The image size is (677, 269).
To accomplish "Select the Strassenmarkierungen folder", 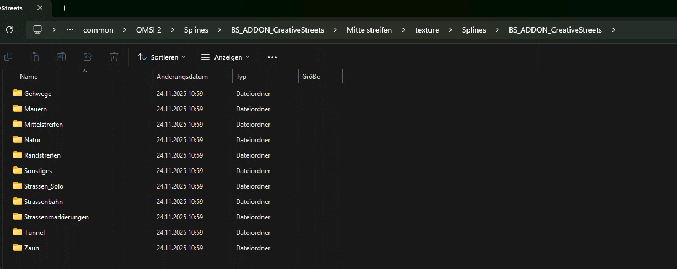I will tap(56, 217).
